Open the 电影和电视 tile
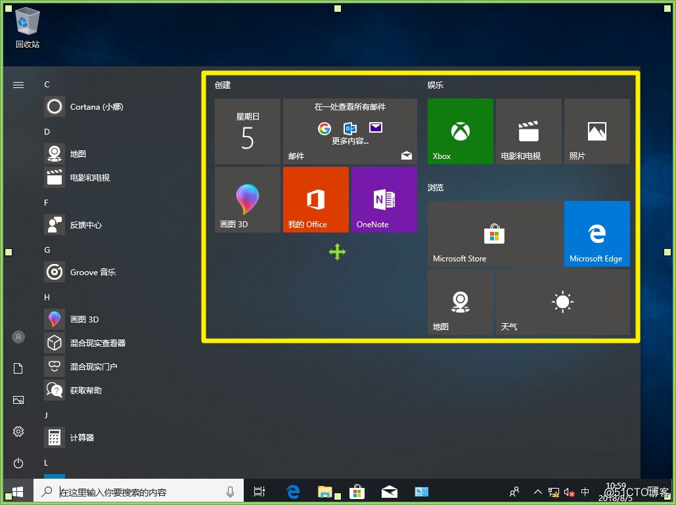The image size is (676, 505). (x=529, y=131)
